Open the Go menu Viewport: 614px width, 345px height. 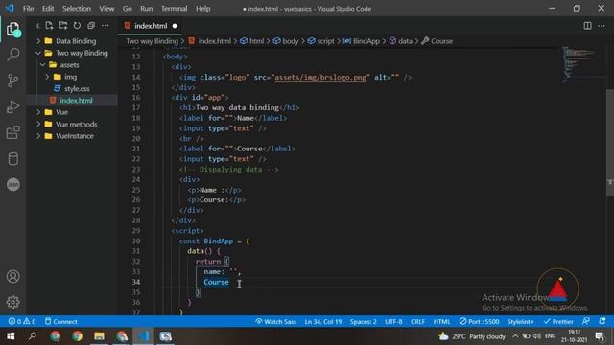pyautogui.click(x=127, y=9)
